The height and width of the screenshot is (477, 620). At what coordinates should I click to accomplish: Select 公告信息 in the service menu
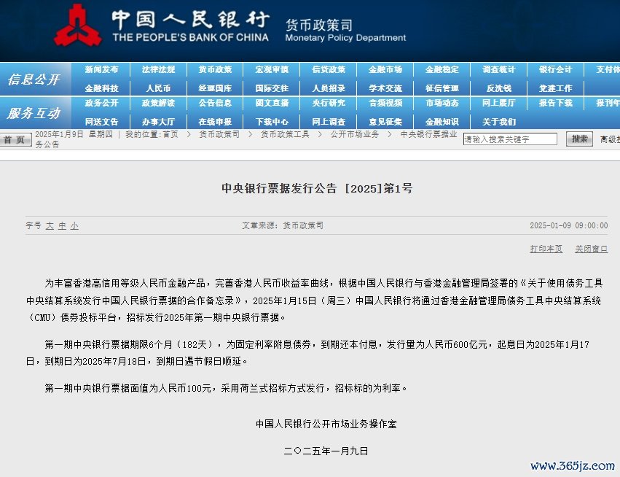(215, 104)
